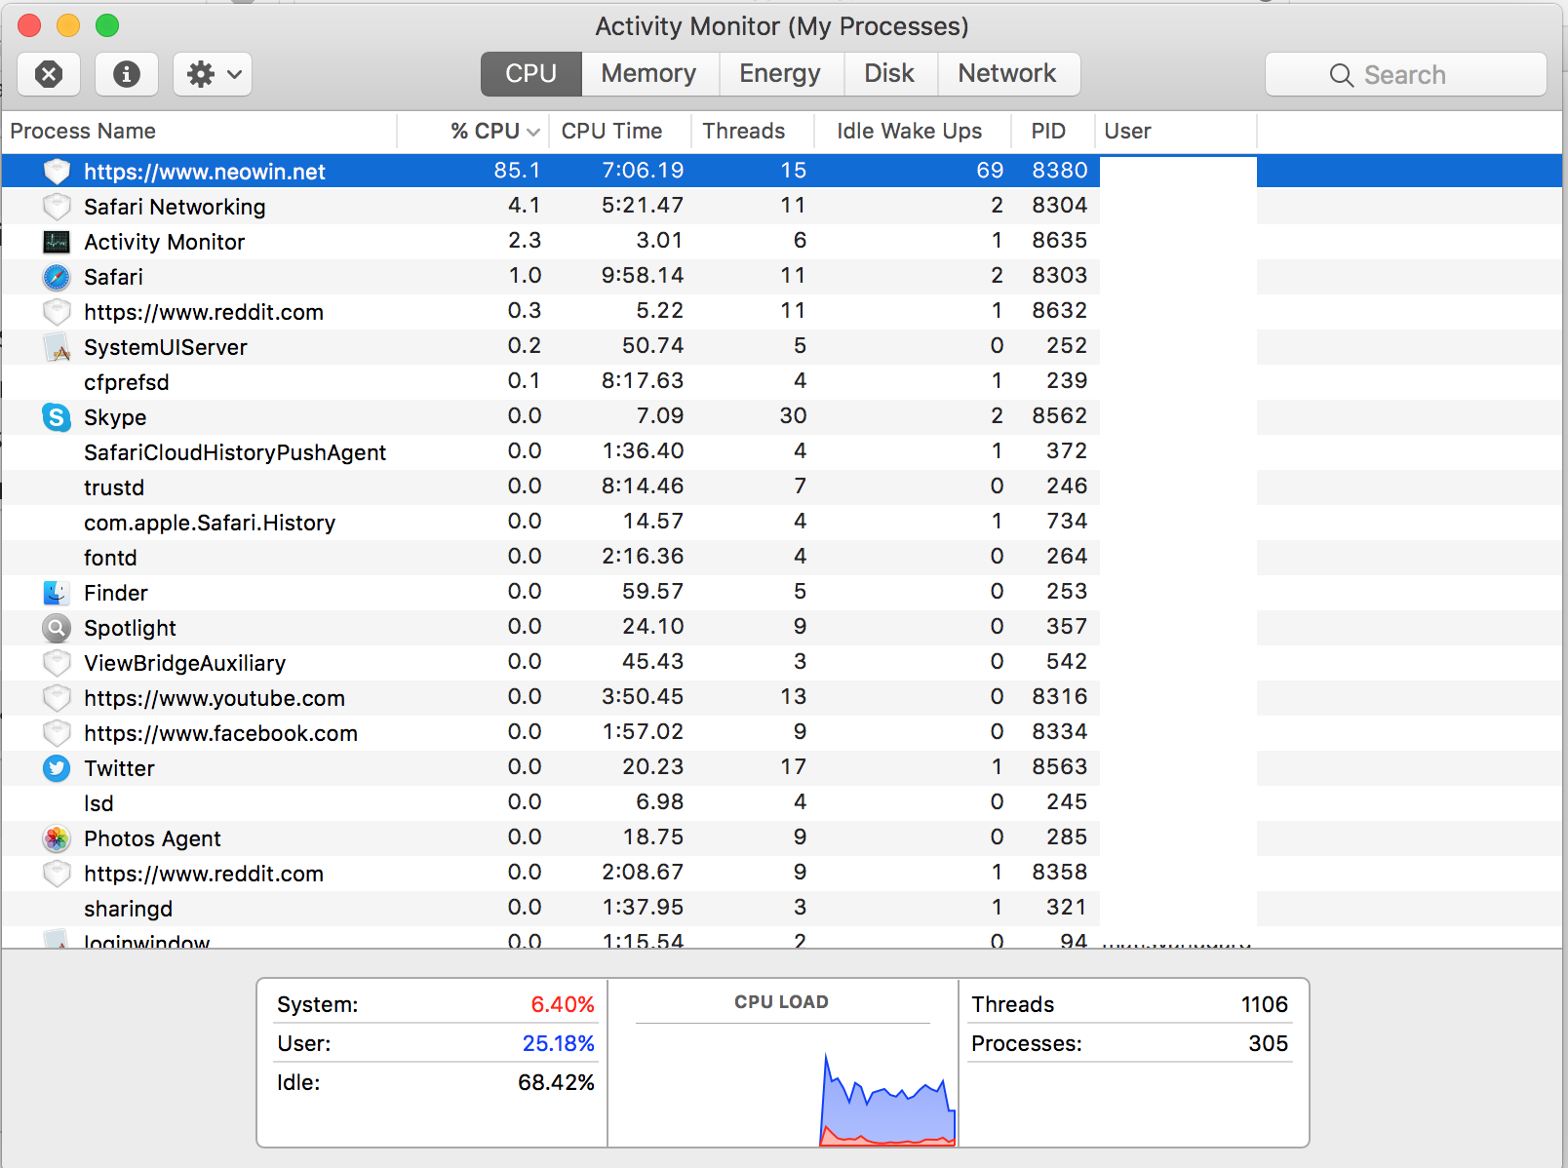
Task: Sort by Process Name column
Action: coord(199,132)
